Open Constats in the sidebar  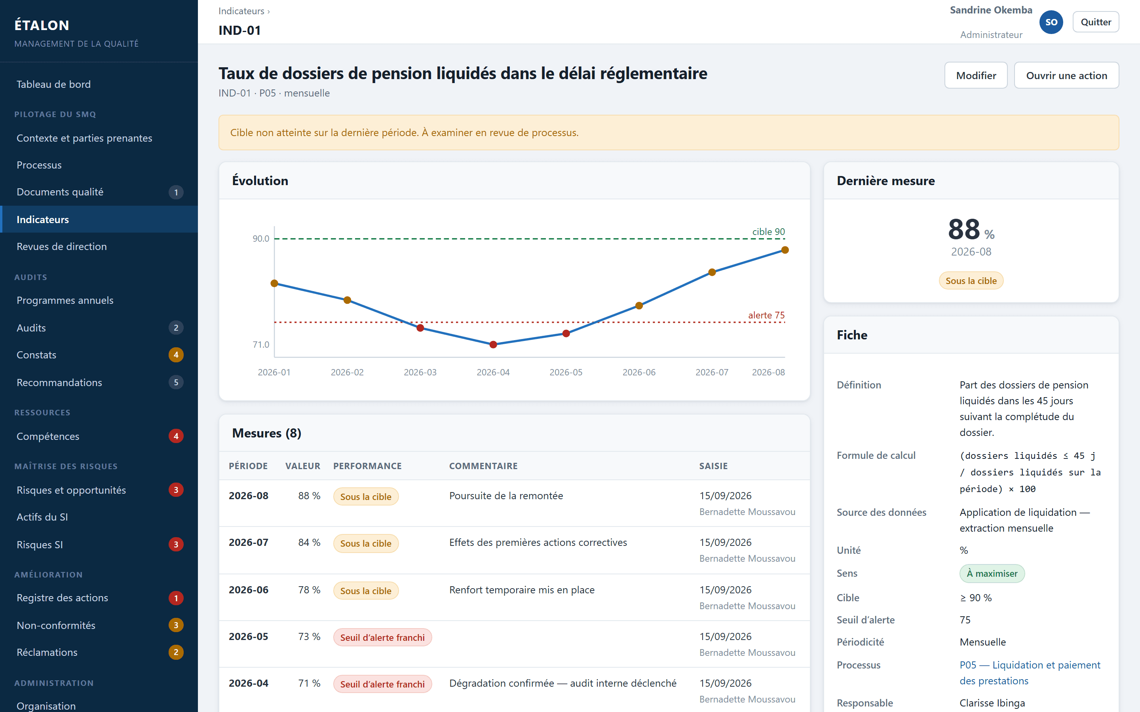(99, 354)
